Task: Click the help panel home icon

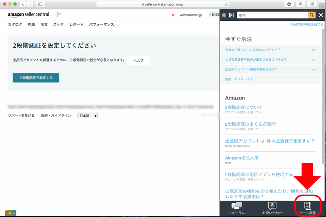Action: point(224,15)
